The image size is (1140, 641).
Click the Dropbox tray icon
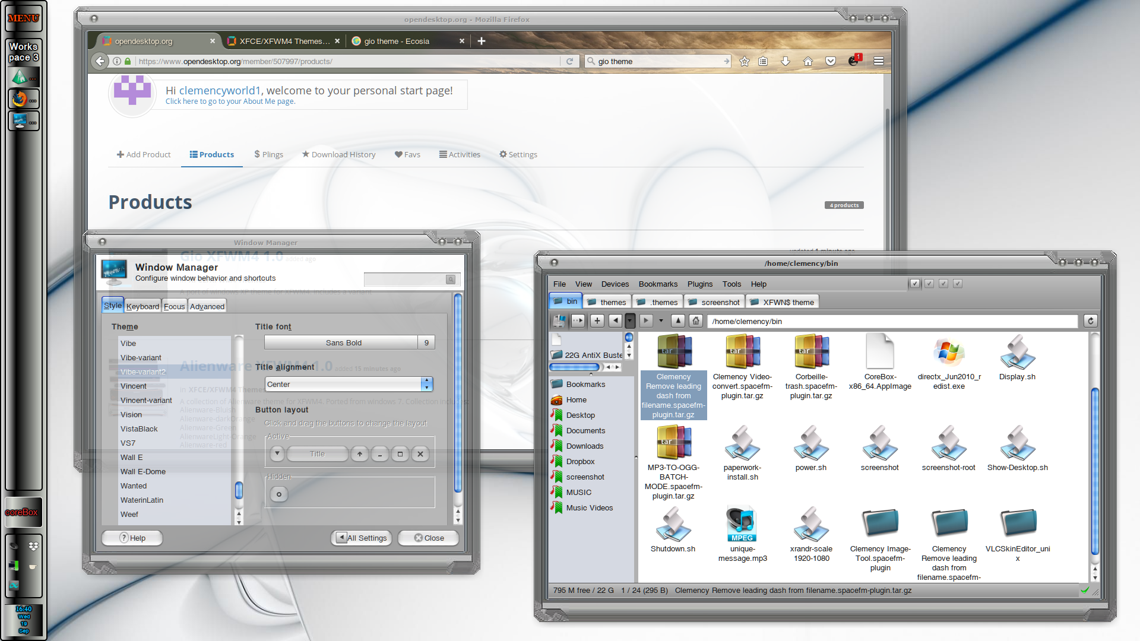point(33,546)
